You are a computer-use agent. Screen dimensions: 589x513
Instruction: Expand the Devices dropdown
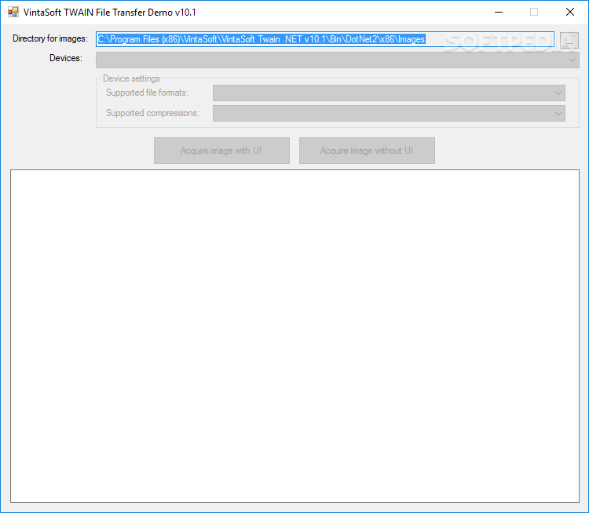338,60
